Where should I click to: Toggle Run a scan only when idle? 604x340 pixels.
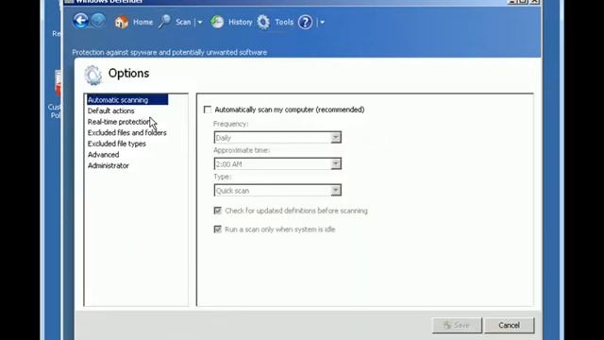coord(218,229)
